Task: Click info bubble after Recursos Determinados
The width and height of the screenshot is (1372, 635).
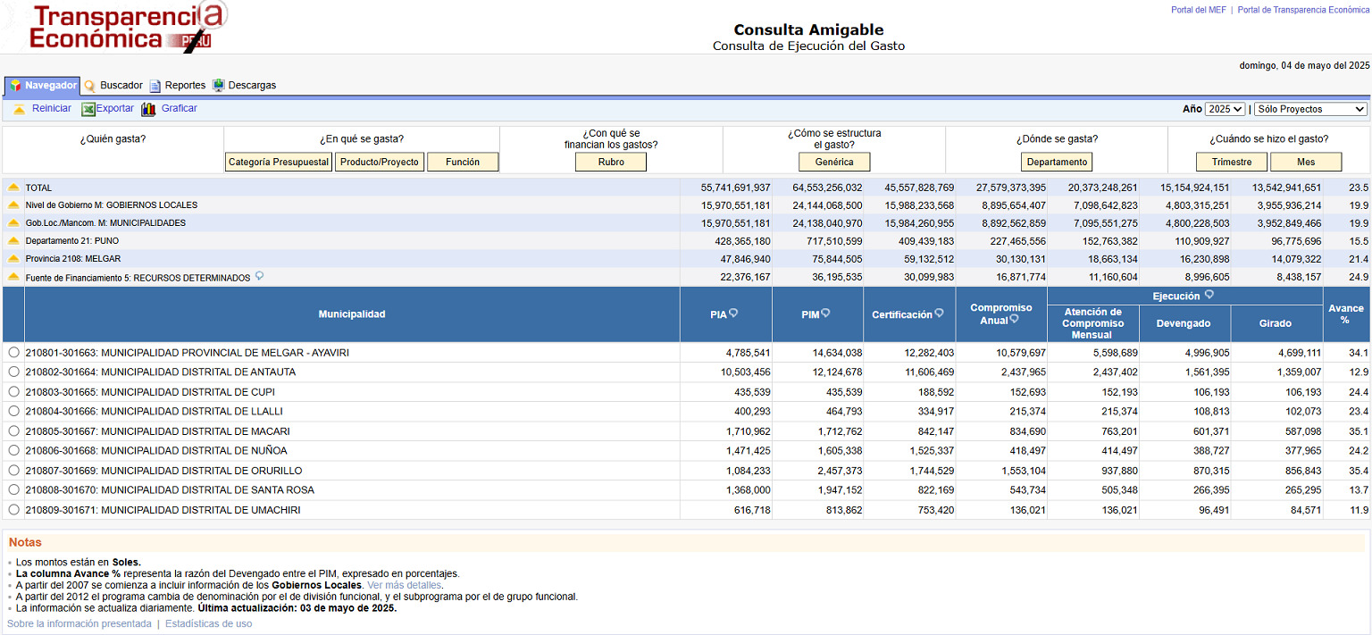Action: tap(259, 277)
